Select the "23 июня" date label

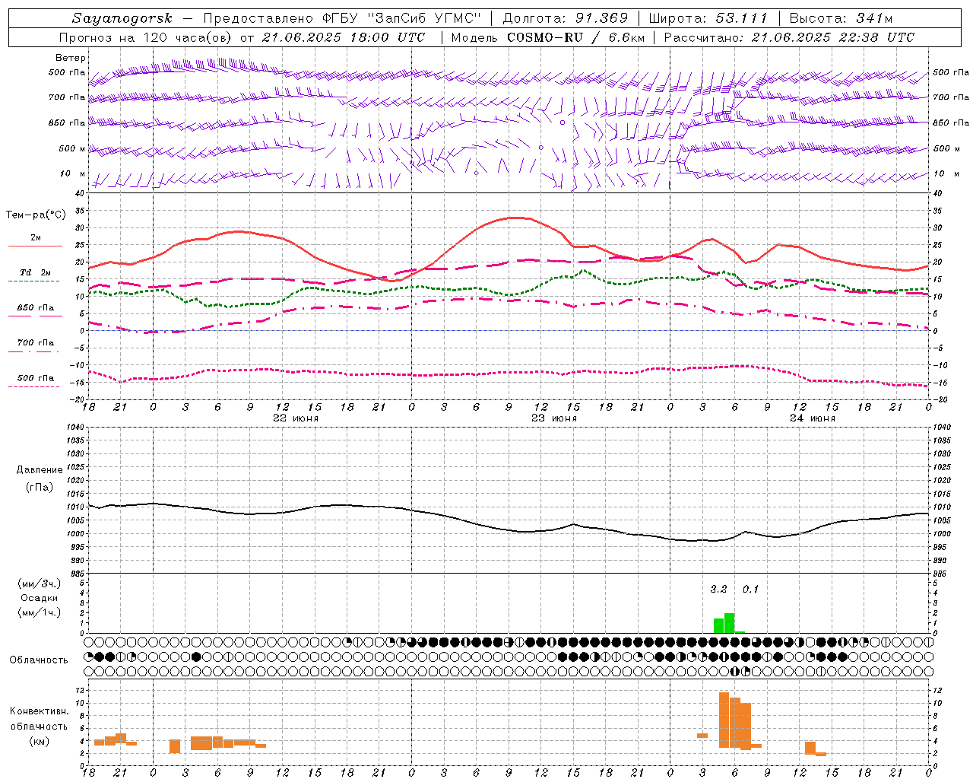click(554, 418)
